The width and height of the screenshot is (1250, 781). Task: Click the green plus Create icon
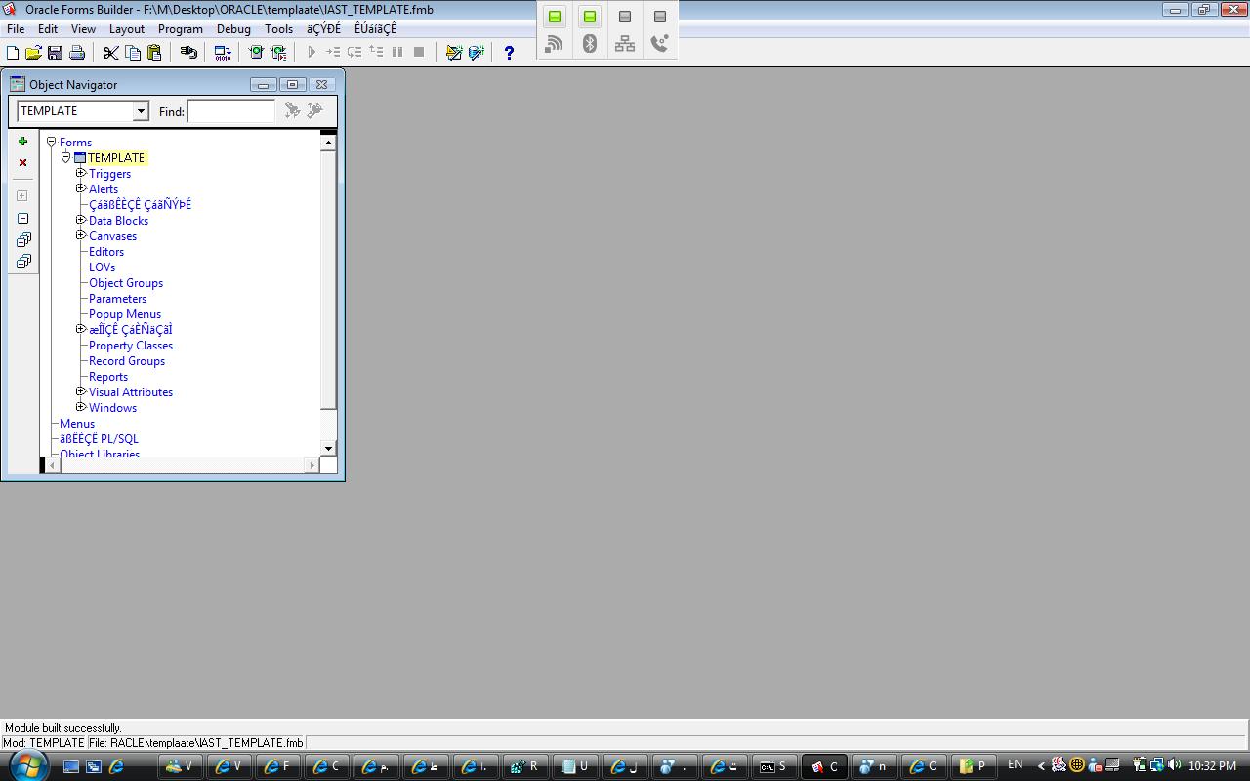point(23,142)
